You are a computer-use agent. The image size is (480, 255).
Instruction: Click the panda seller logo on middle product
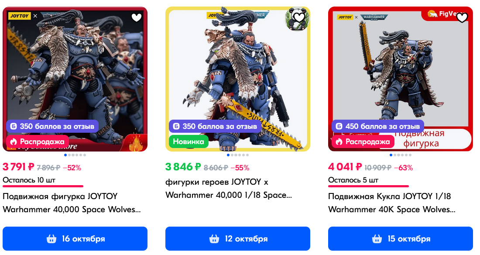[296, 19]
